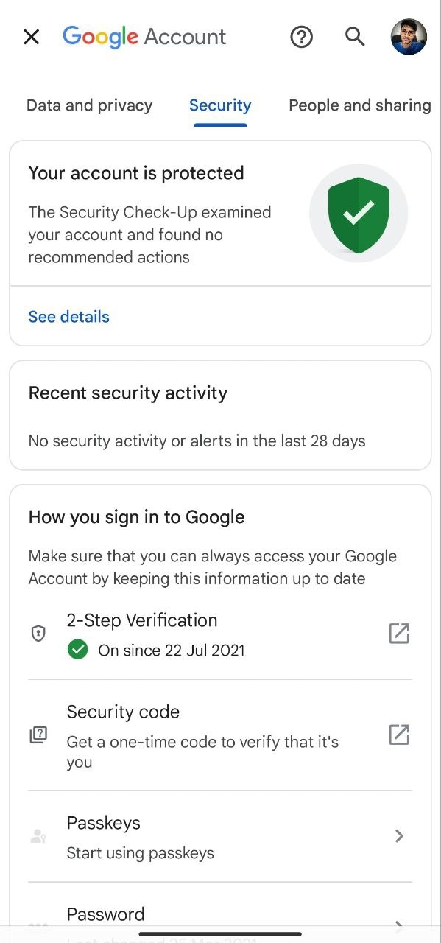This screenshot has height=943, width=441.
Task: Open the help question mark icon
Action: pos(302,37)
